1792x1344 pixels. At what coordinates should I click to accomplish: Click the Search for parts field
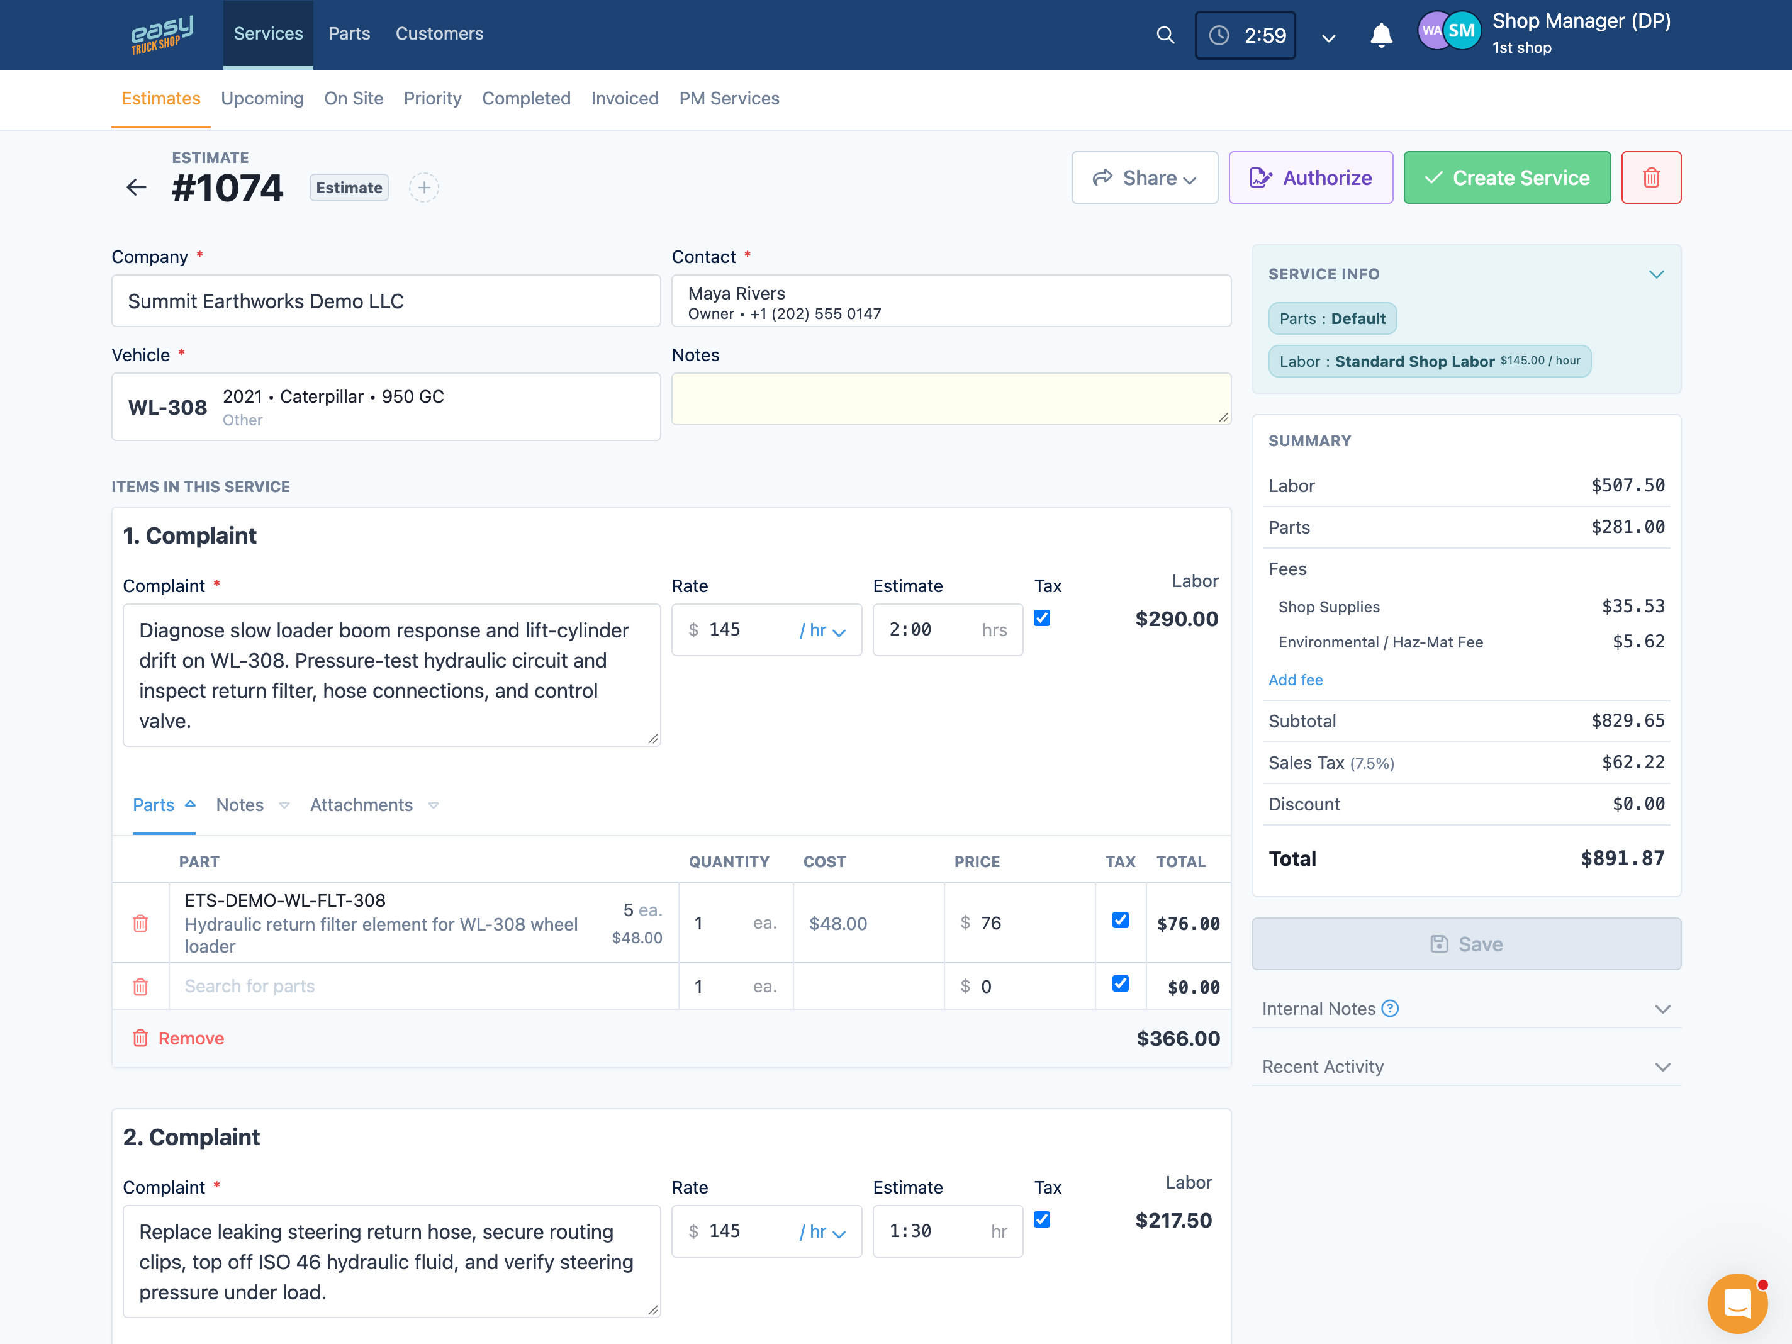point(423,987)
